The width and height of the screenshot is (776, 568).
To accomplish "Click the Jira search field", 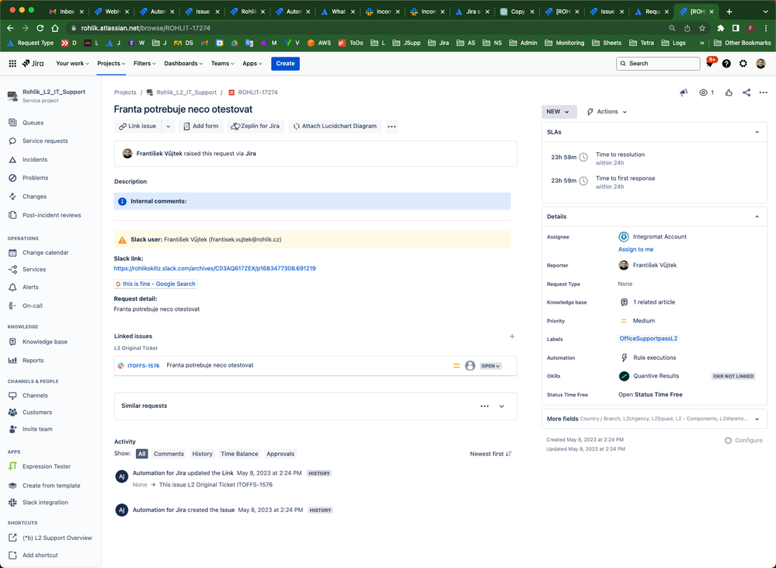I will (658, 64).
